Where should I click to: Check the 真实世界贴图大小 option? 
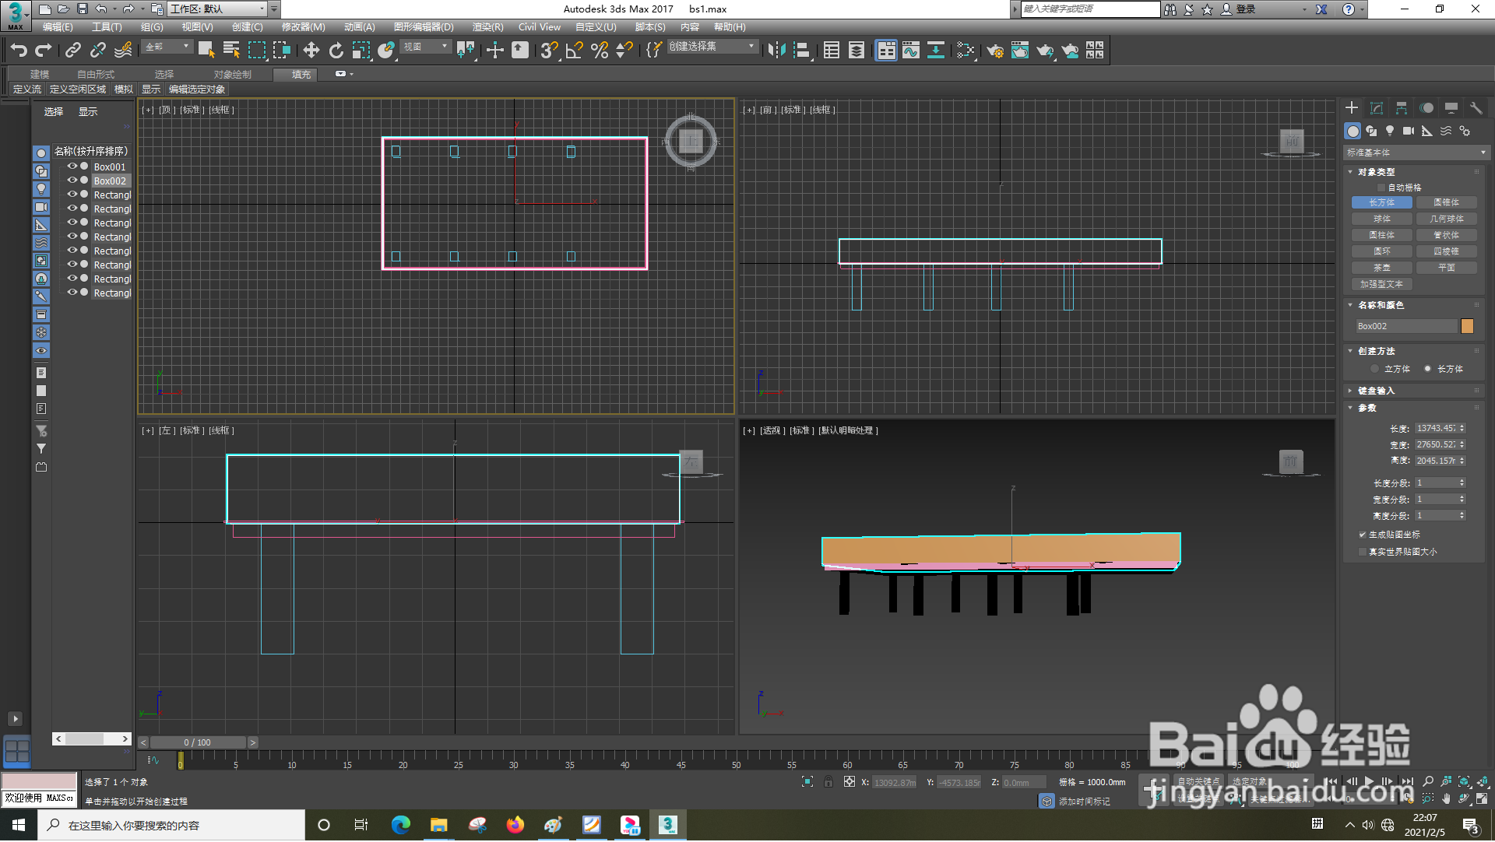pyautogui.click(x=1363, y=552)
